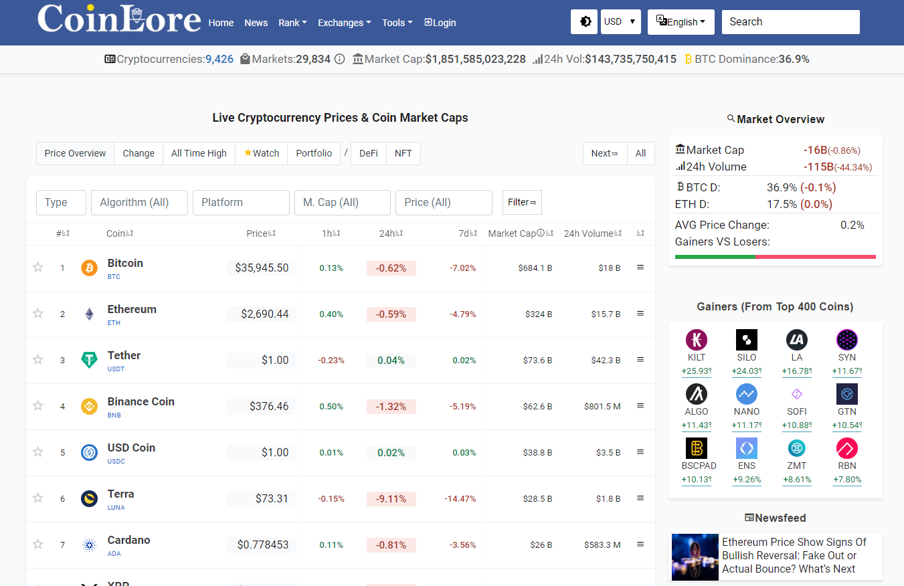
Task: Open the Type filter field
Action: click(61, 203)
